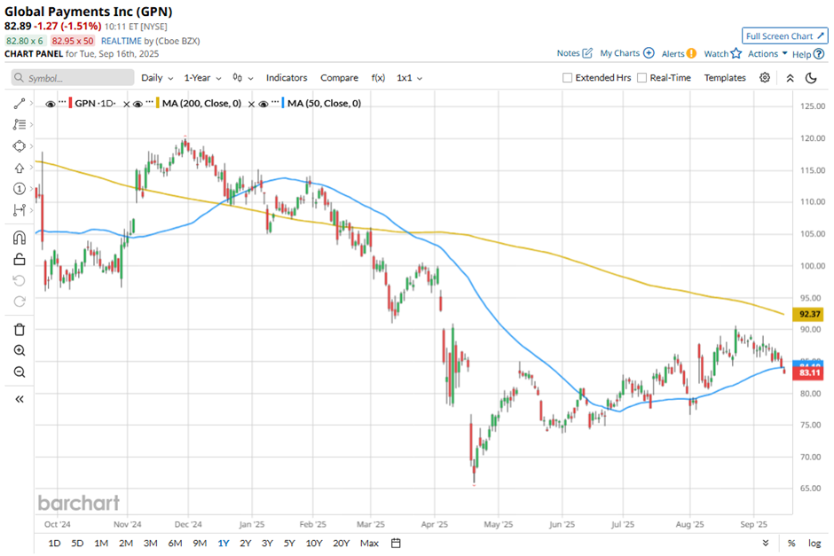
Task: Select the trend line drawing tool
Action: 20,104
